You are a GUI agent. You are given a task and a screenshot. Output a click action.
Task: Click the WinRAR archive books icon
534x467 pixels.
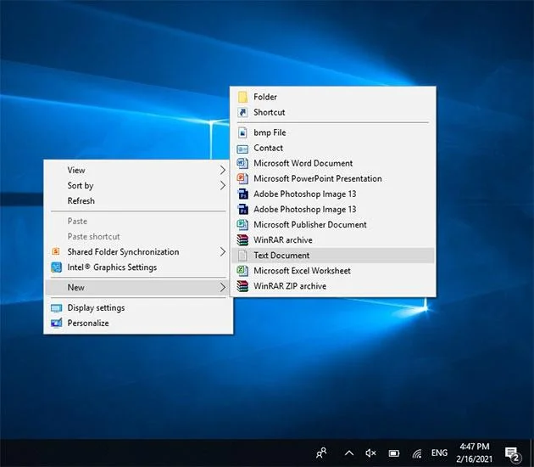coord(242,239)
